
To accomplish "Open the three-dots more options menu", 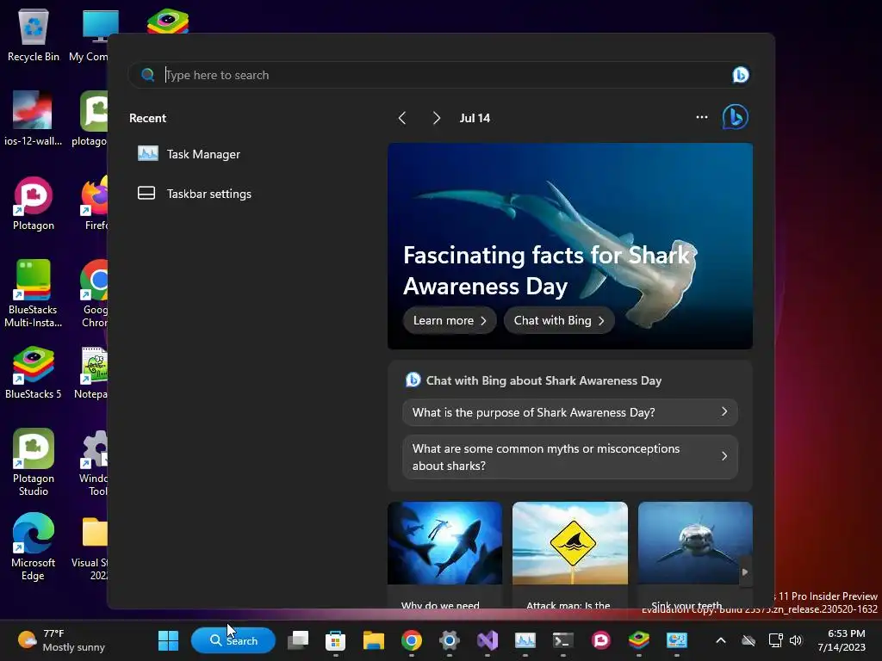I will tap(701, 117).
